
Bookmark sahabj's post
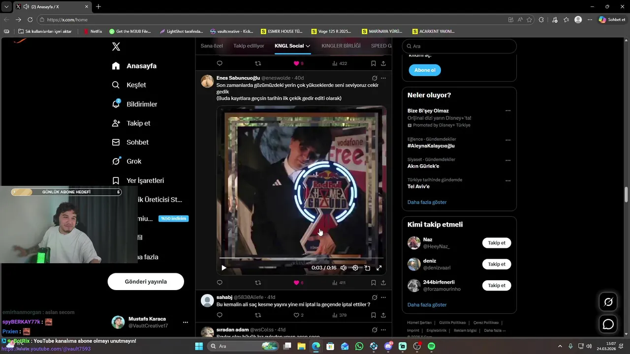(x=374, y=315)
